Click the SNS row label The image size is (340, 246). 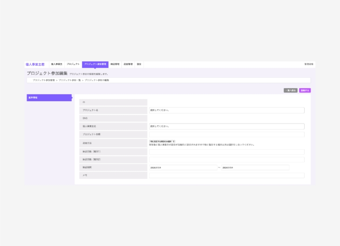(x=113, y=118)
